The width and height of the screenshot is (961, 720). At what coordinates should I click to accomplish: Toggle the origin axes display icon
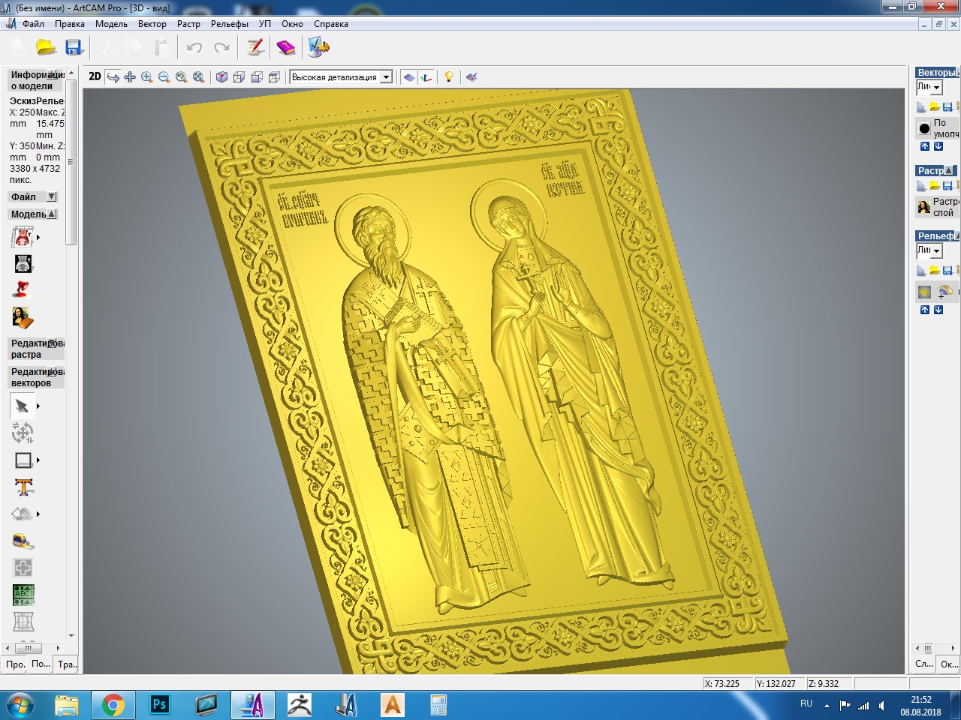pos(426,77)
